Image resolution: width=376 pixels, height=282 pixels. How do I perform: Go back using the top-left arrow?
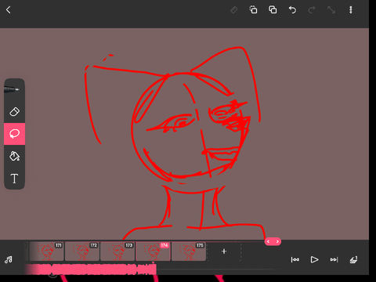pos(9,10)
